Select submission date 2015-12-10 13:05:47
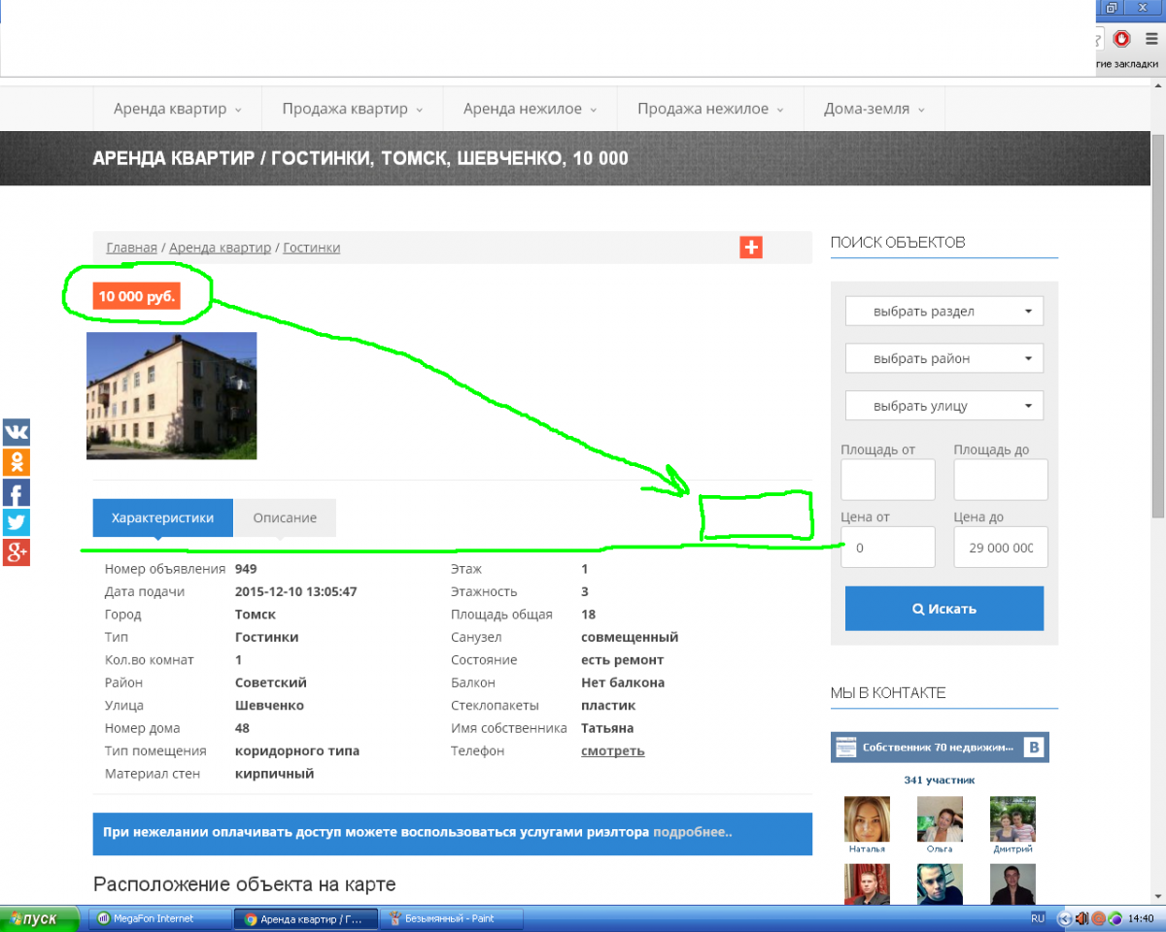The height and width of the screenshot is (932, 1166). tap(296, 591)
